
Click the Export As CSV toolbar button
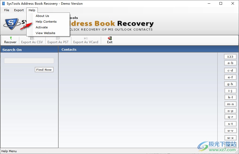(x=32, y=40)
